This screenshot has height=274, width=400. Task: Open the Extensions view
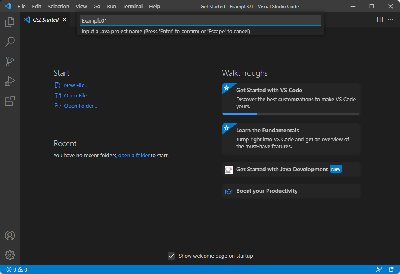(10, 101)
